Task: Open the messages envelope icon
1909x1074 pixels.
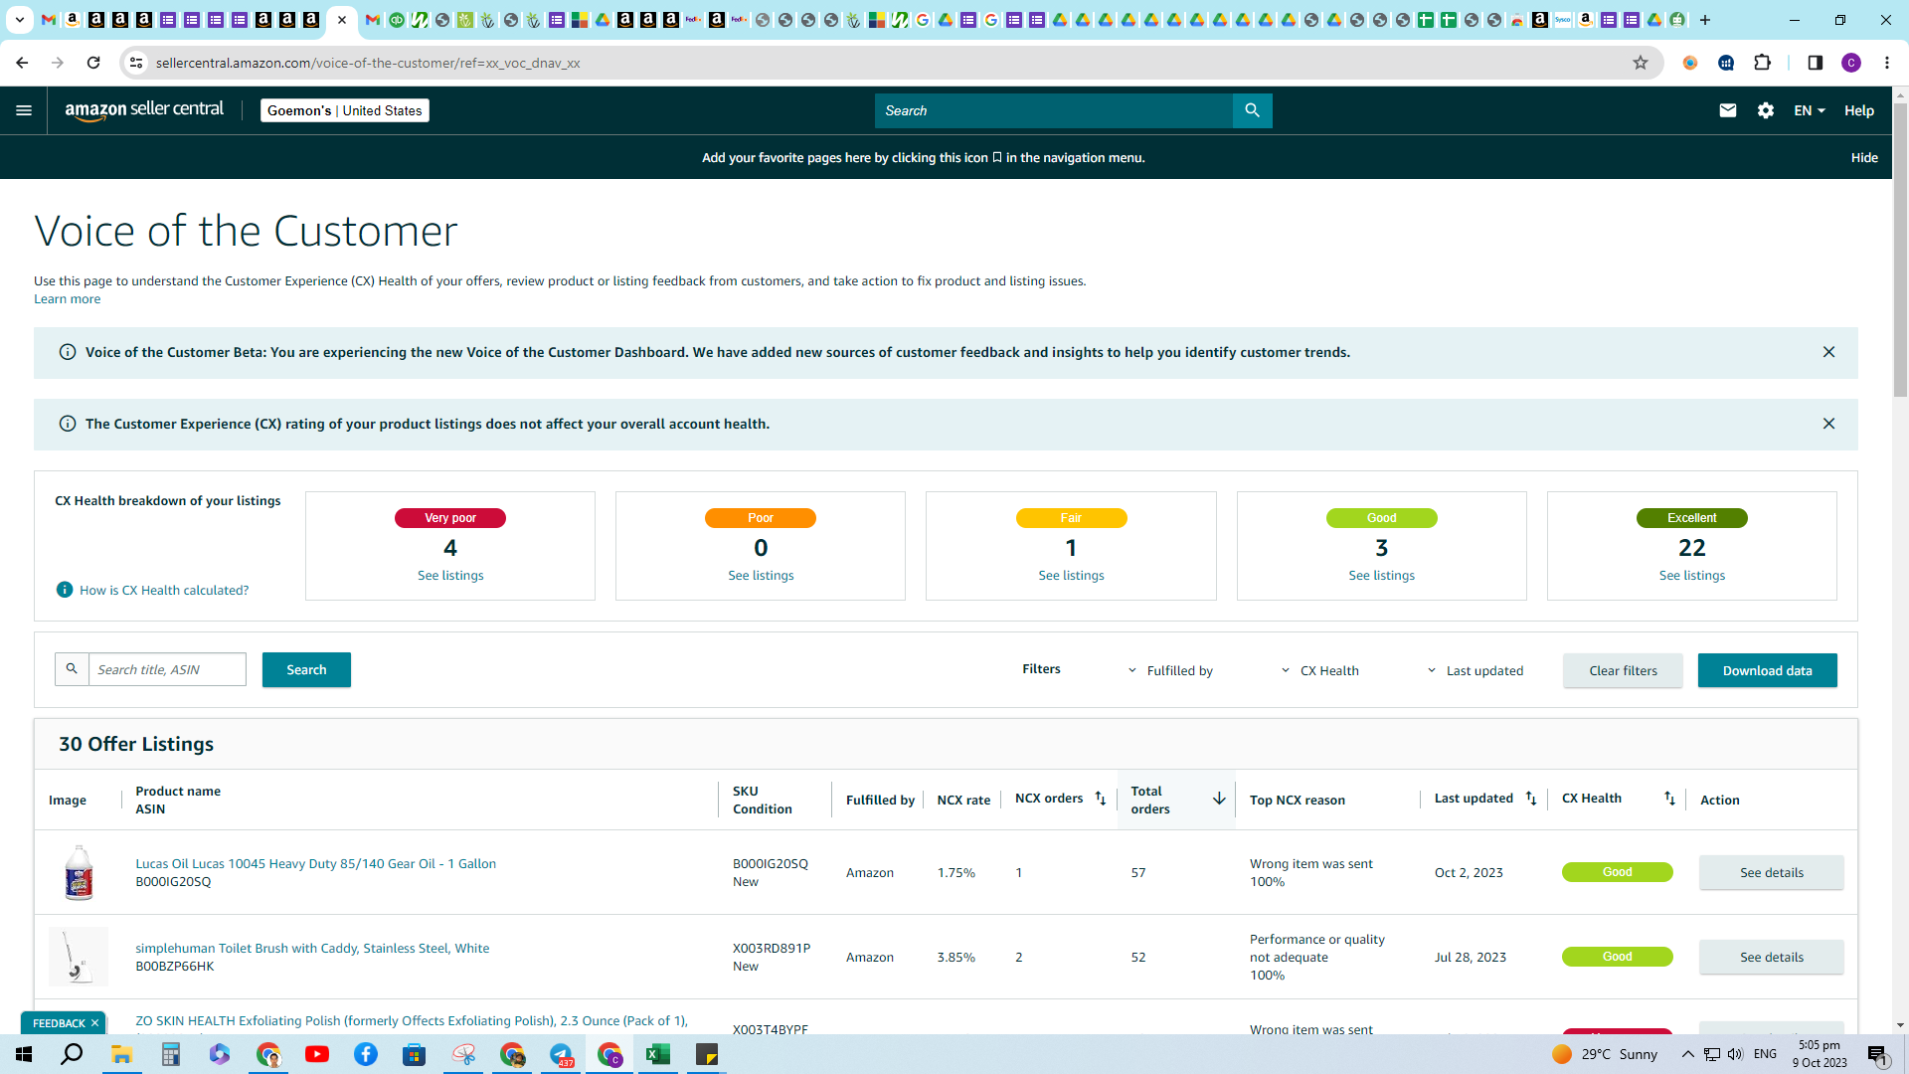Action: (1728, 110)
